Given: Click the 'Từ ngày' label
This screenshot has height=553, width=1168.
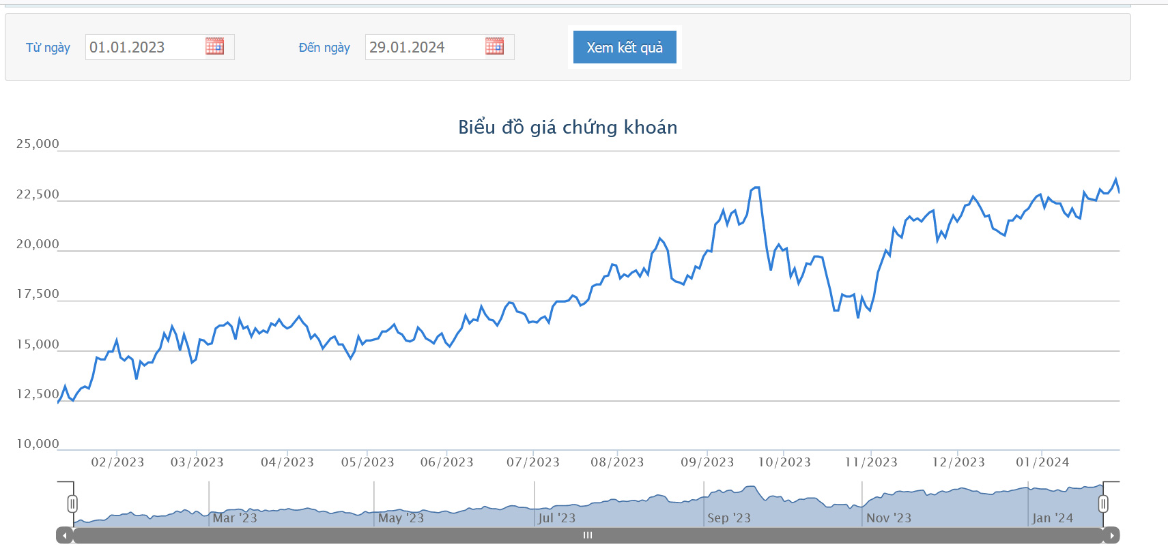Looking at the screenshot, I should (48, 48).
